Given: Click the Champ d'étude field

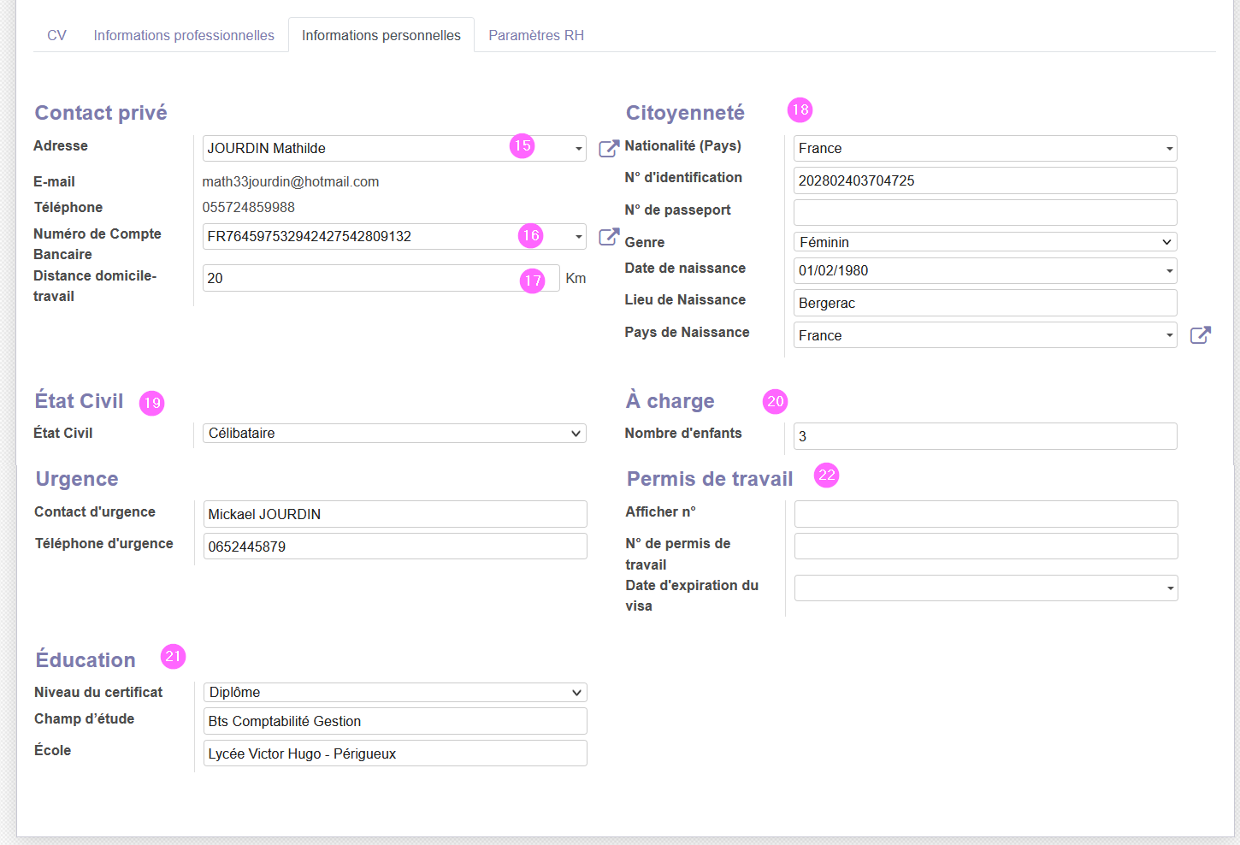Looking at the screenshot, I should click(x=395, y=721).
